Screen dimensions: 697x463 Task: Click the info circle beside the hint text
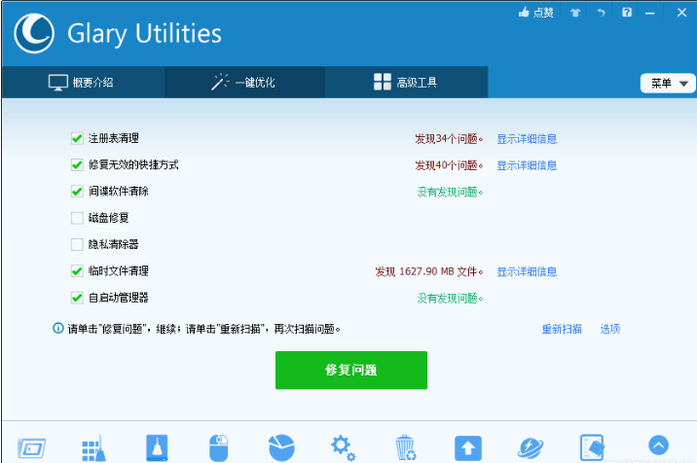[x=58, y=329]
